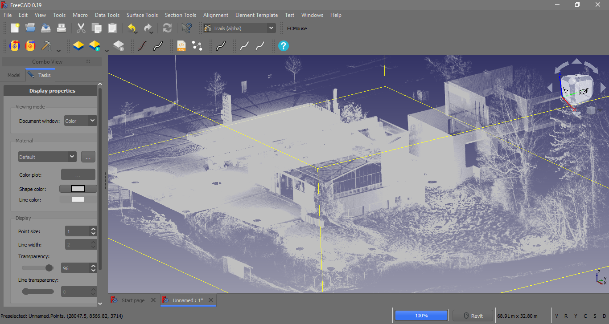609x324 pixels.
Task: Click the hammer tool icon
Action: [46, 45]
